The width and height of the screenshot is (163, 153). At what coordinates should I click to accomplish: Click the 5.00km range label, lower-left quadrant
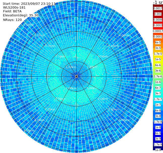(29, 131)
